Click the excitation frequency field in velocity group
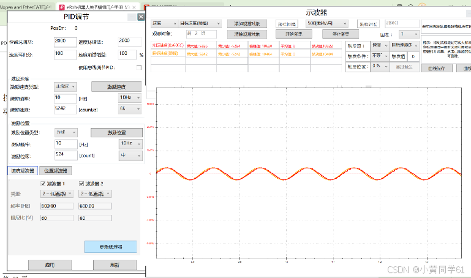Viewport: 471px width, 278px height. pos(66,98)
